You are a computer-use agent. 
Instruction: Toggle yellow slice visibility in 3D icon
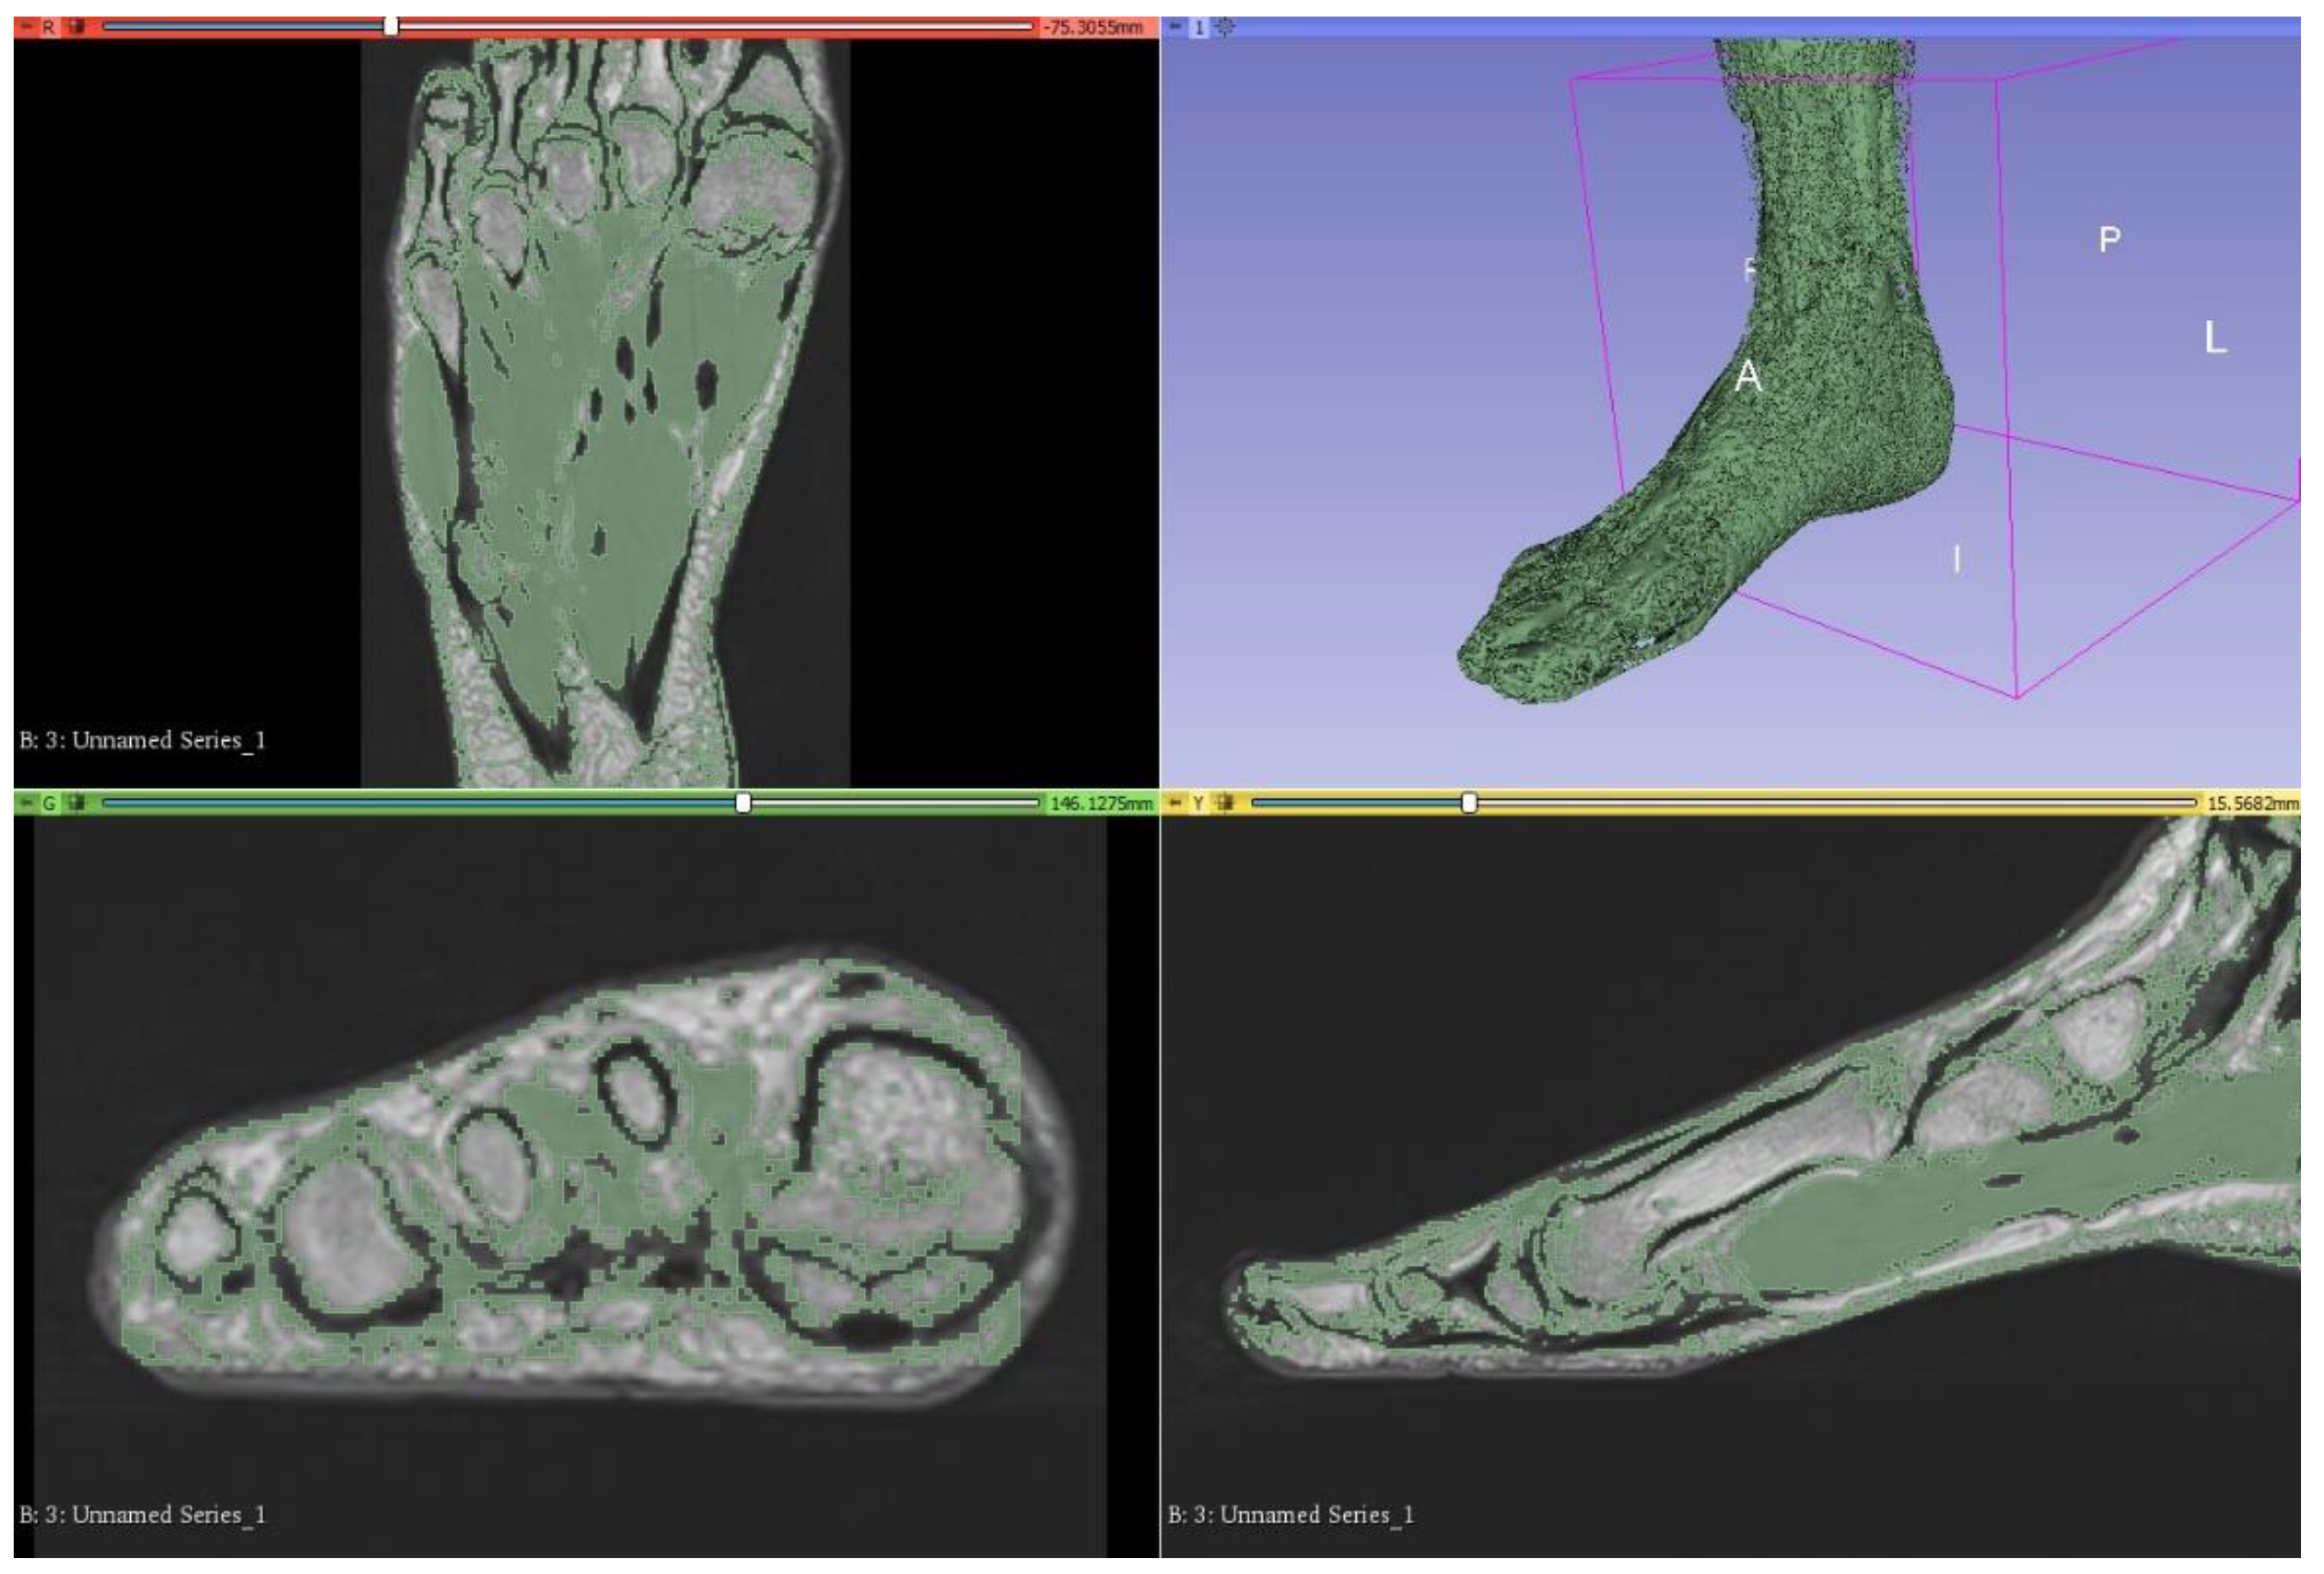1225,803
